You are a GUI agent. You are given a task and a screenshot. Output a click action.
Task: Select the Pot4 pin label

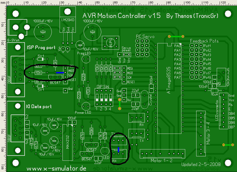(207, 59)
